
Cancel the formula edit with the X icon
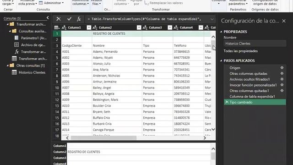click(x=59, y=19)
